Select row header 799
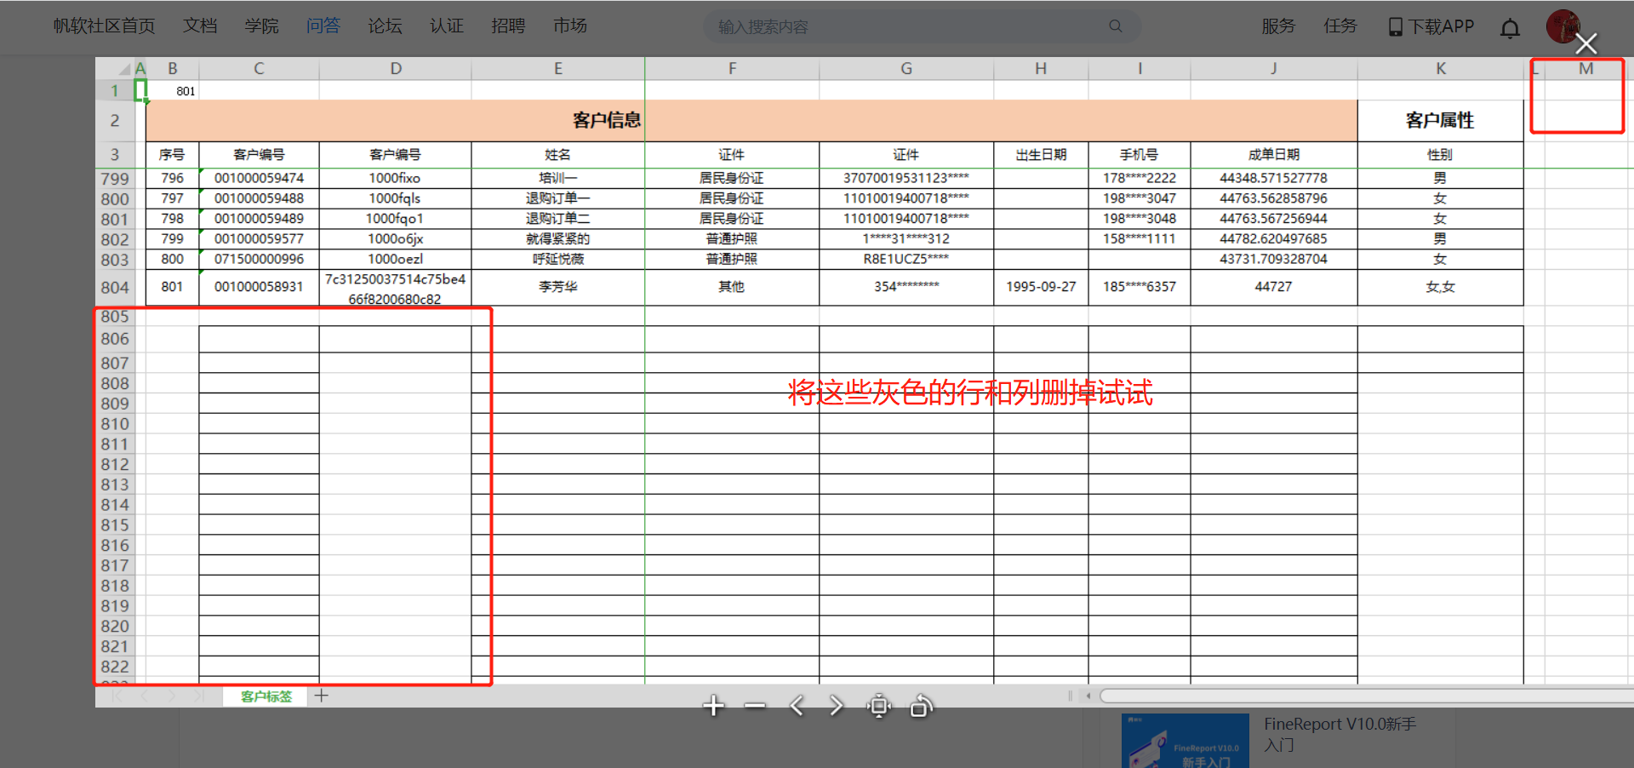Image resolution: width=1634 pixels, height=768 pixels. (115, 179)
